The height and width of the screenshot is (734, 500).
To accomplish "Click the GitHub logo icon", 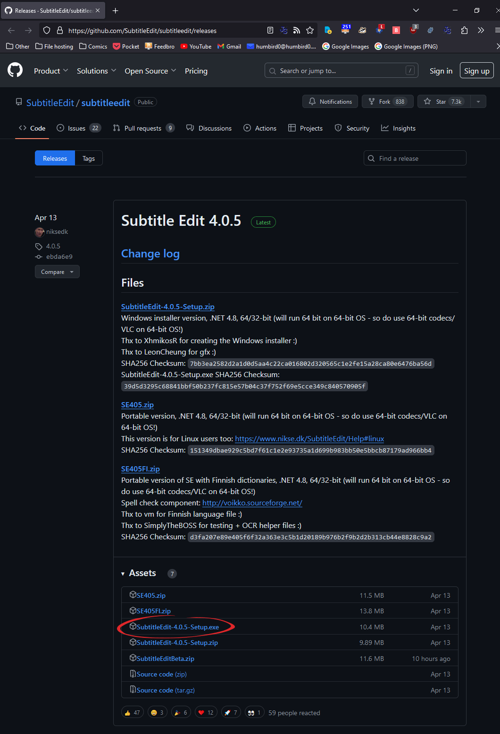I will tap(15, 71).
